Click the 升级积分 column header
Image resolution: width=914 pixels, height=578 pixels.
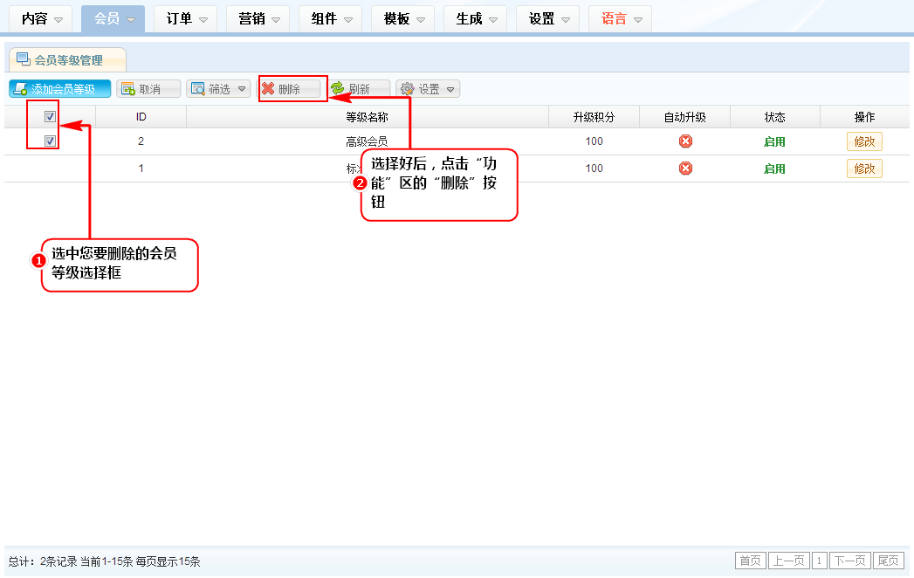(594, 117)
